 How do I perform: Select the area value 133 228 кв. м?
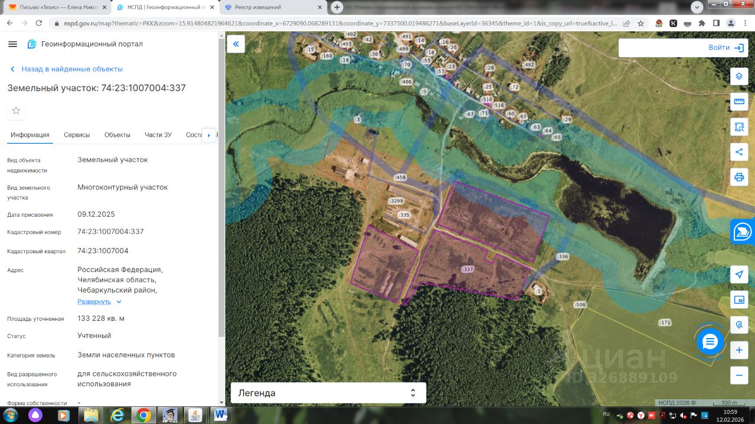point(101,319)
